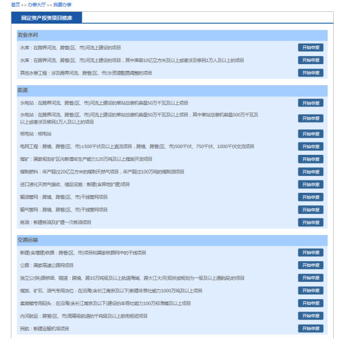
Task: Click the 进口液化天然气接收、储运设施 item text
Action: (75, 185)
